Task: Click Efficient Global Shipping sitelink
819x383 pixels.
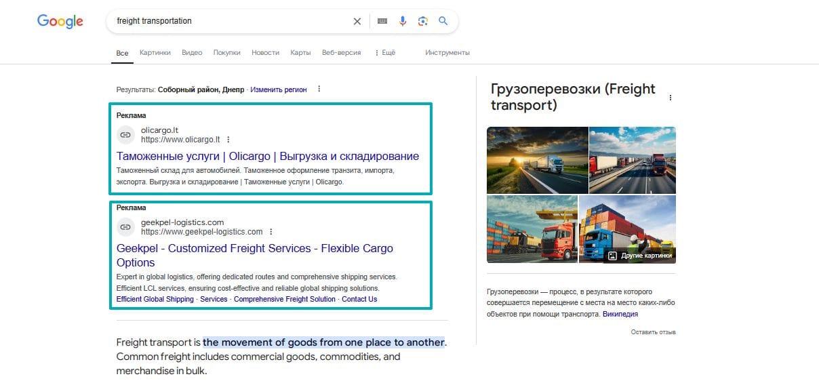Action: click(x=155, y=299)
